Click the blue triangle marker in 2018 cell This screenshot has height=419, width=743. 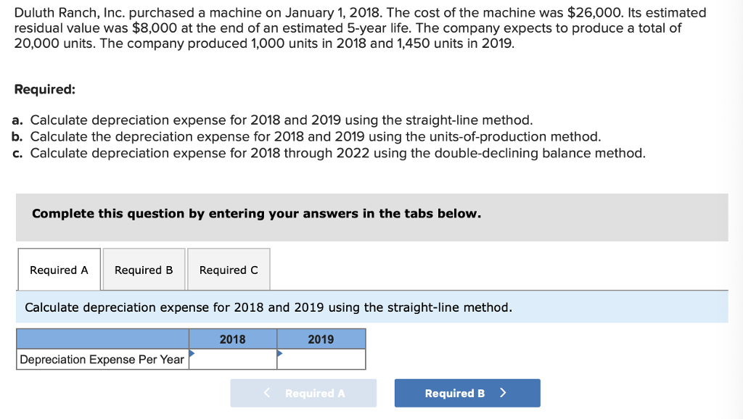point(192,353)
